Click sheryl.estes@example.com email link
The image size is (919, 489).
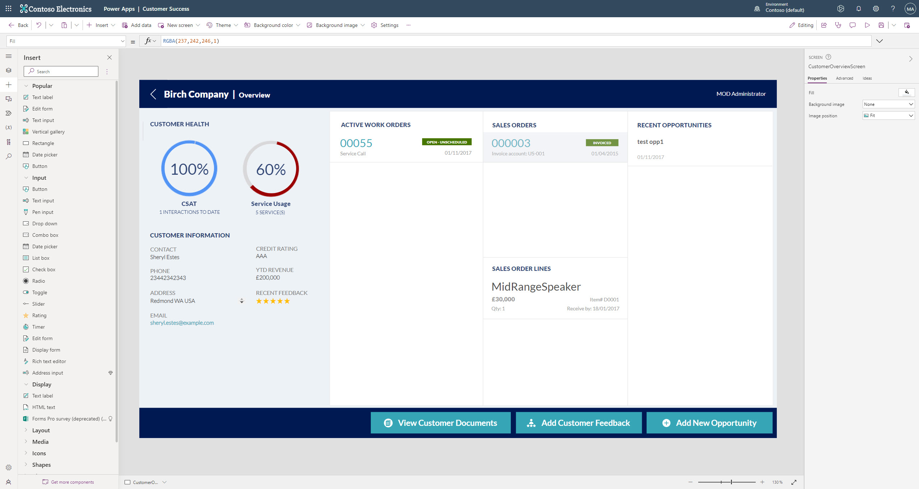[182, 323]
